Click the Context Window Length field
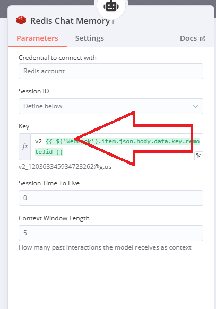 (x=111, y=233)
